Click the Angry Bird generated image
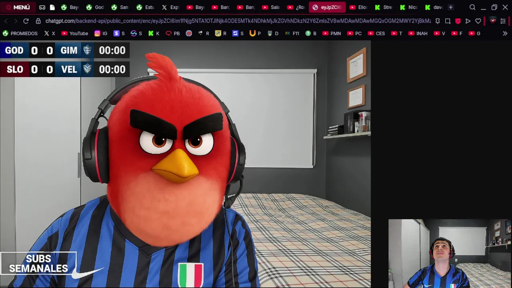 [x=185, y=164]
